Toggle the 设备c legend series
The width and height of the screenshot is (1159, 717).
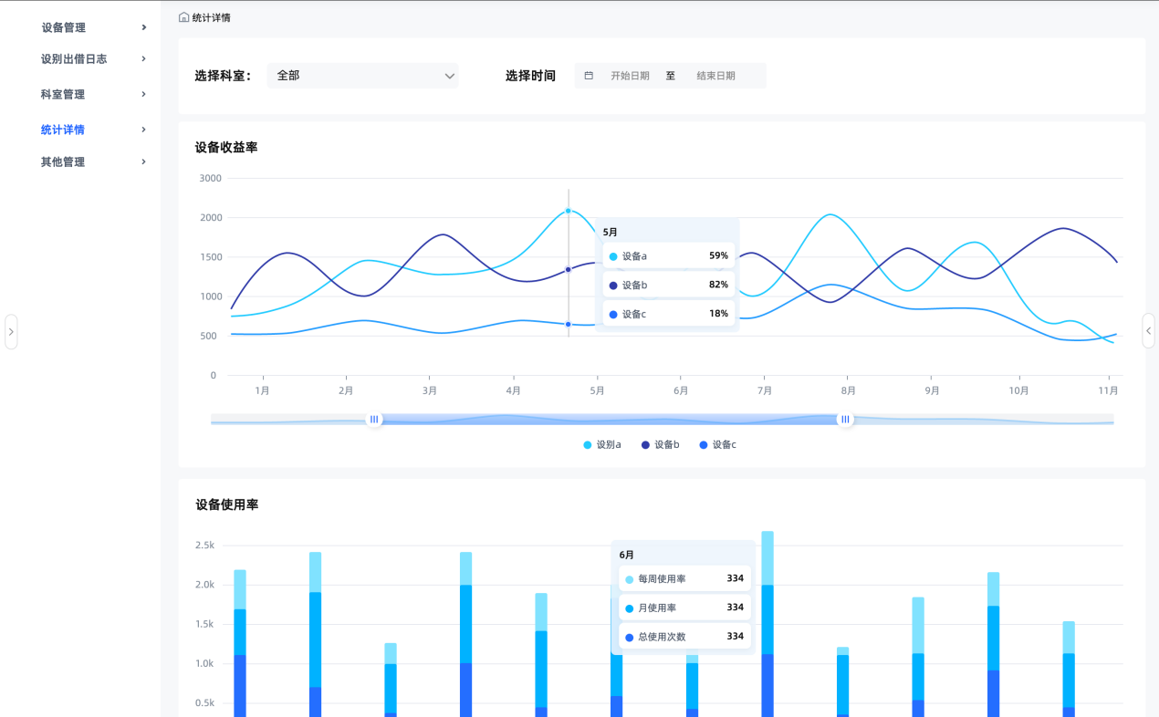click(717, 445)
